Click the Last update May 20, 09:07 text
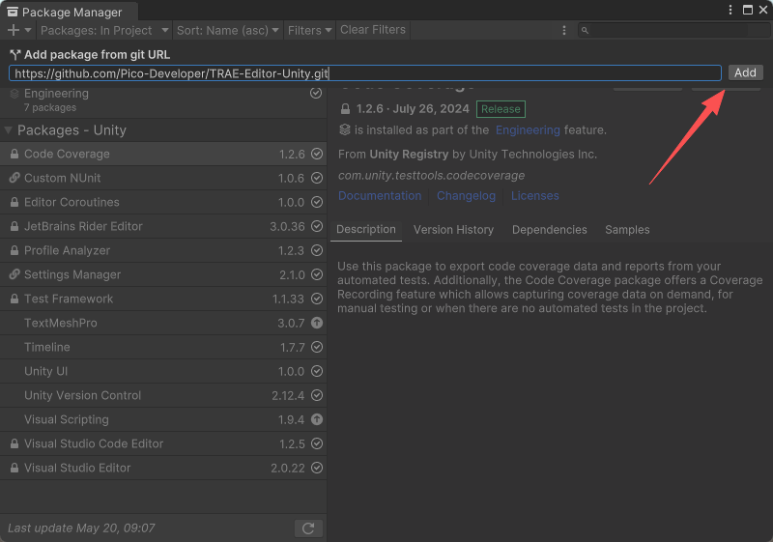The image size is (773, 542). pyautogui.click(x=81, y=528)
